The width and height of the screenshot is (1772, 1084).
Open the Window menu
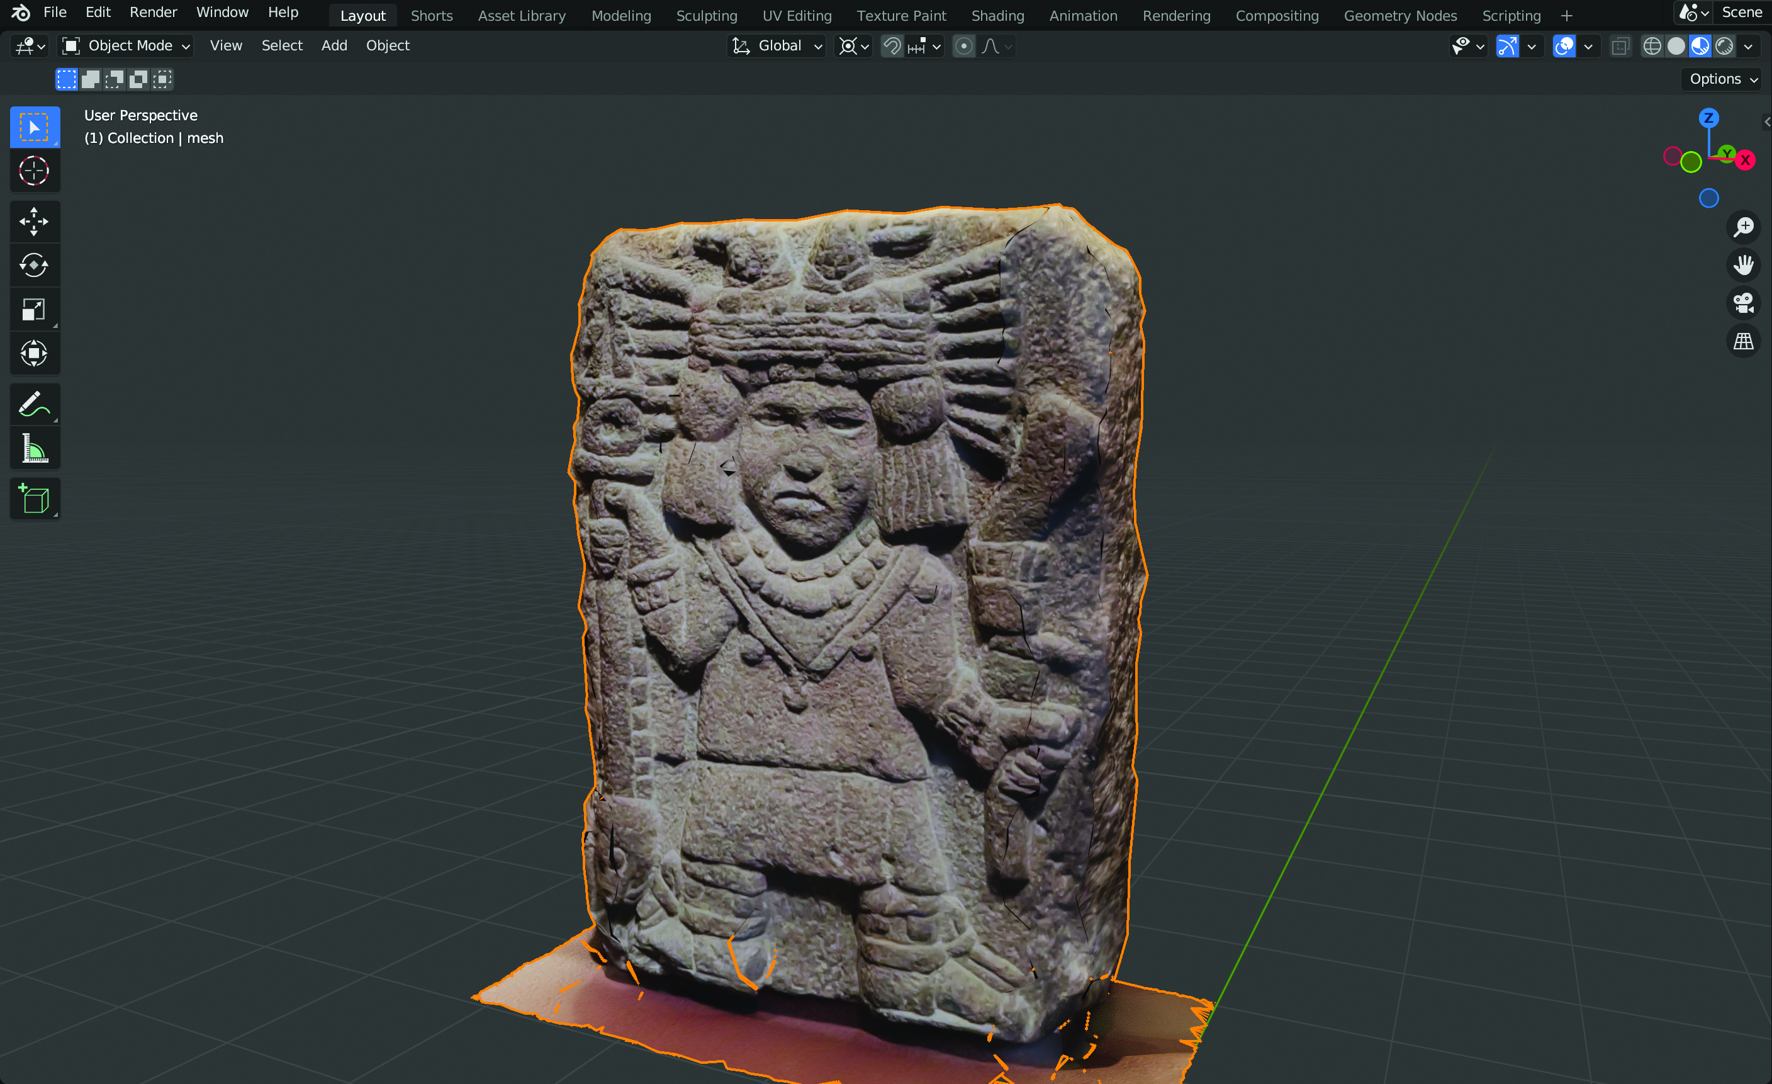tap(222, 12)
